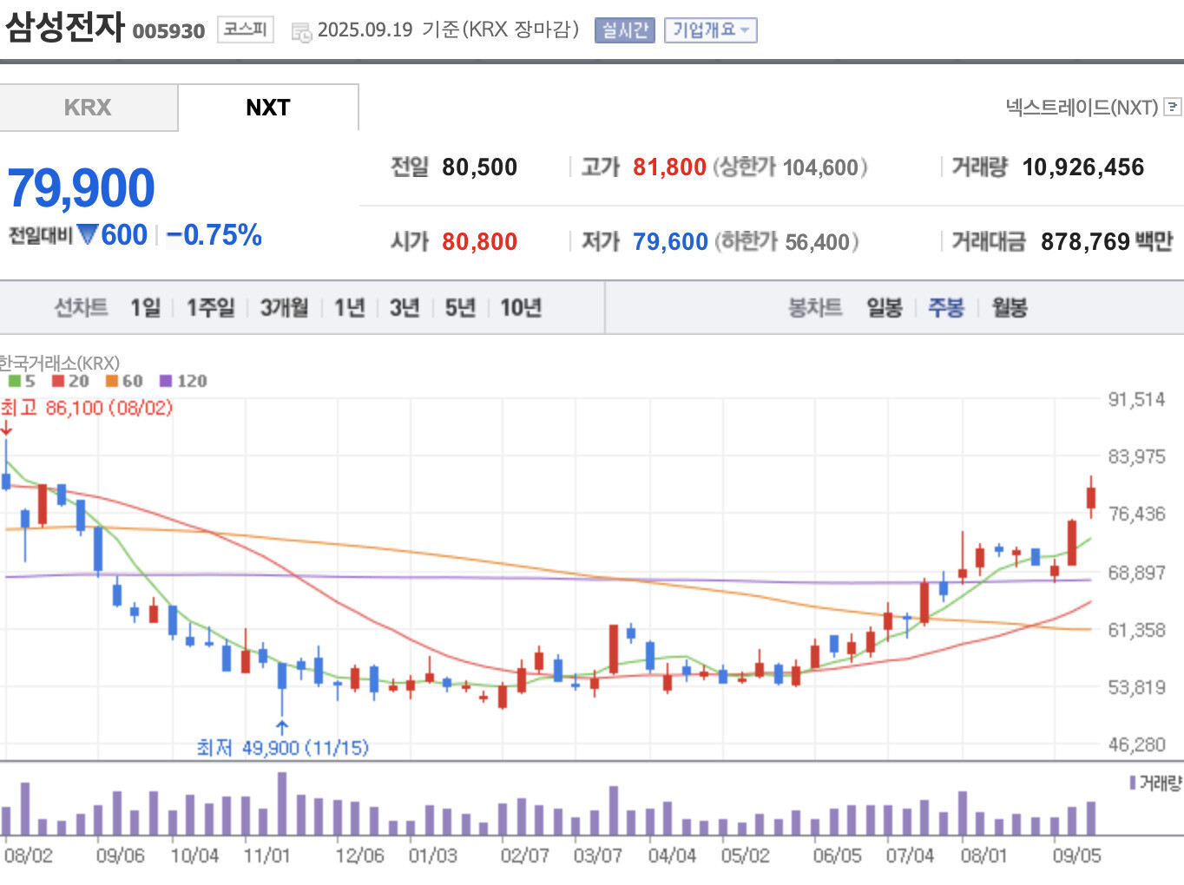Open the 기업개요 dropdown
Viewport: 1184px width, 885px height.
tap(710, 30)
